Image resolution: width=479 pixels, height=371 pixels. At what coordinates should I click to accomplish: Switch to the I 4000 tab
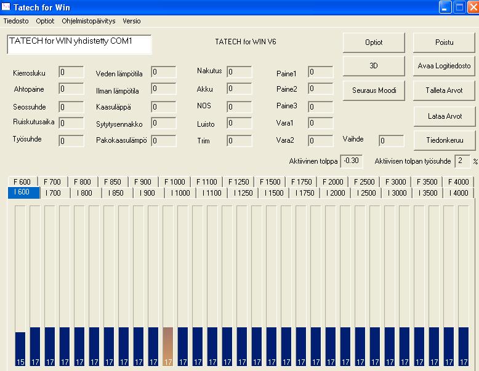point(459,193)
